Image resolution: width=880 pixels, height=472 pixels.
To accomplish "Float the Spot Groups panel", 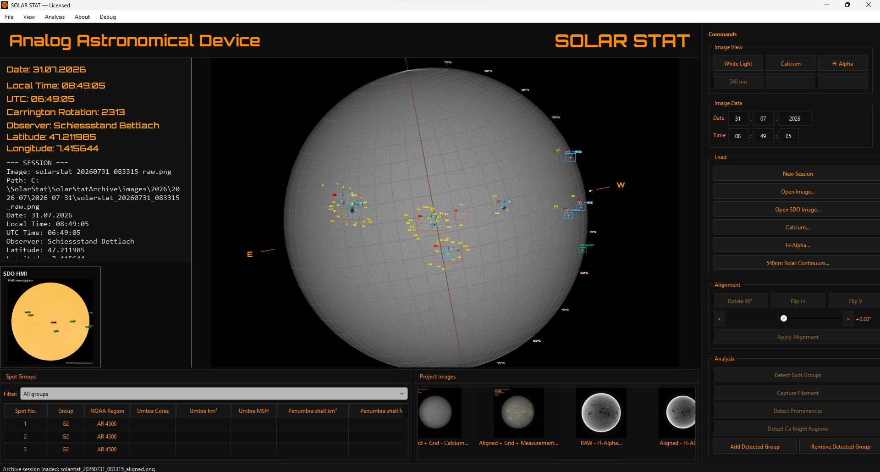I will pyautogui.click(x=396, y=377).
